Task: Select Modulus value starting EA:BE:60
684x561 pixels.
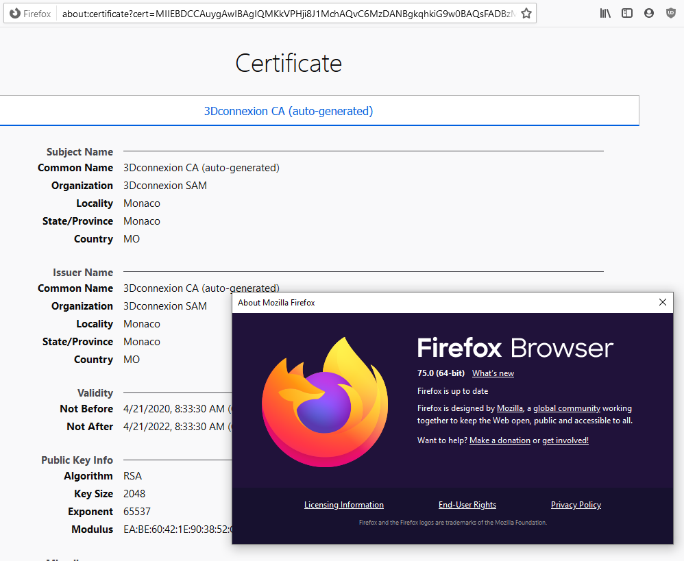Action: [x=178, y=529]
